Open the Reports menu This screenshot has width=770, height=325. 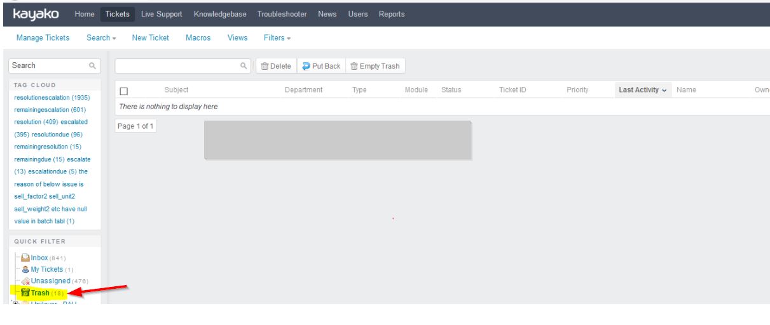tap(392, 14)
